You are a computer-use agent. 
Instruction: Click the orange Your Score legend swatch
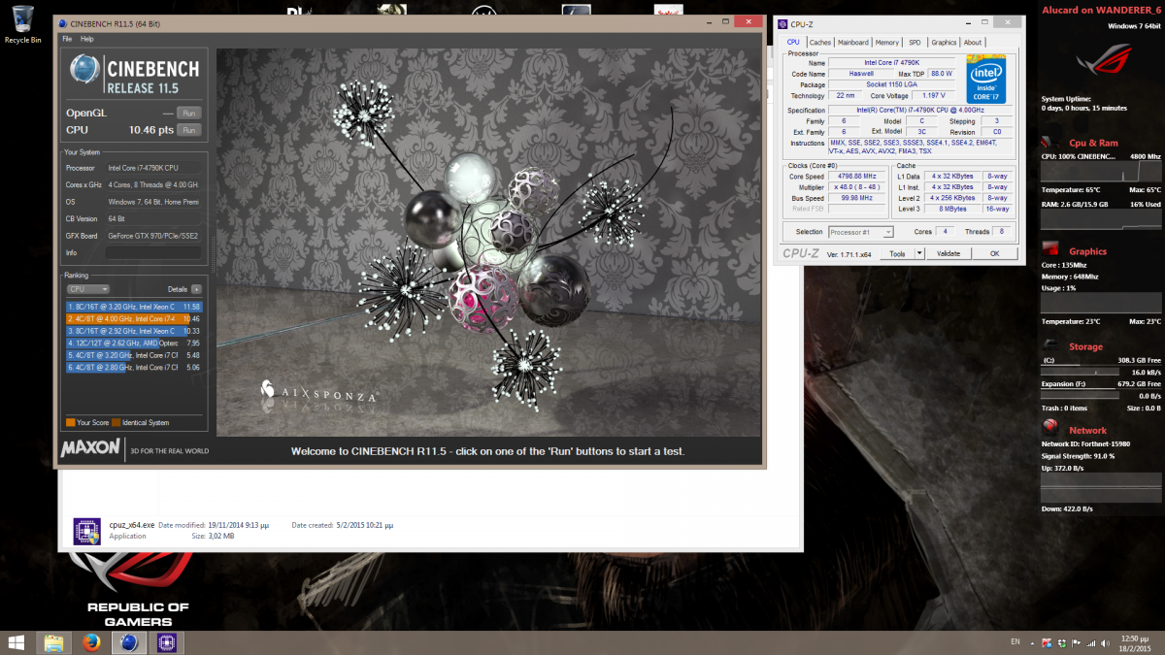(x=70, y=423)
